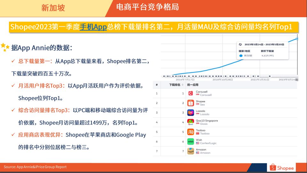
Task: Click the Source: App Annie&iPrice Group Report text
Action: click(35, 167)
